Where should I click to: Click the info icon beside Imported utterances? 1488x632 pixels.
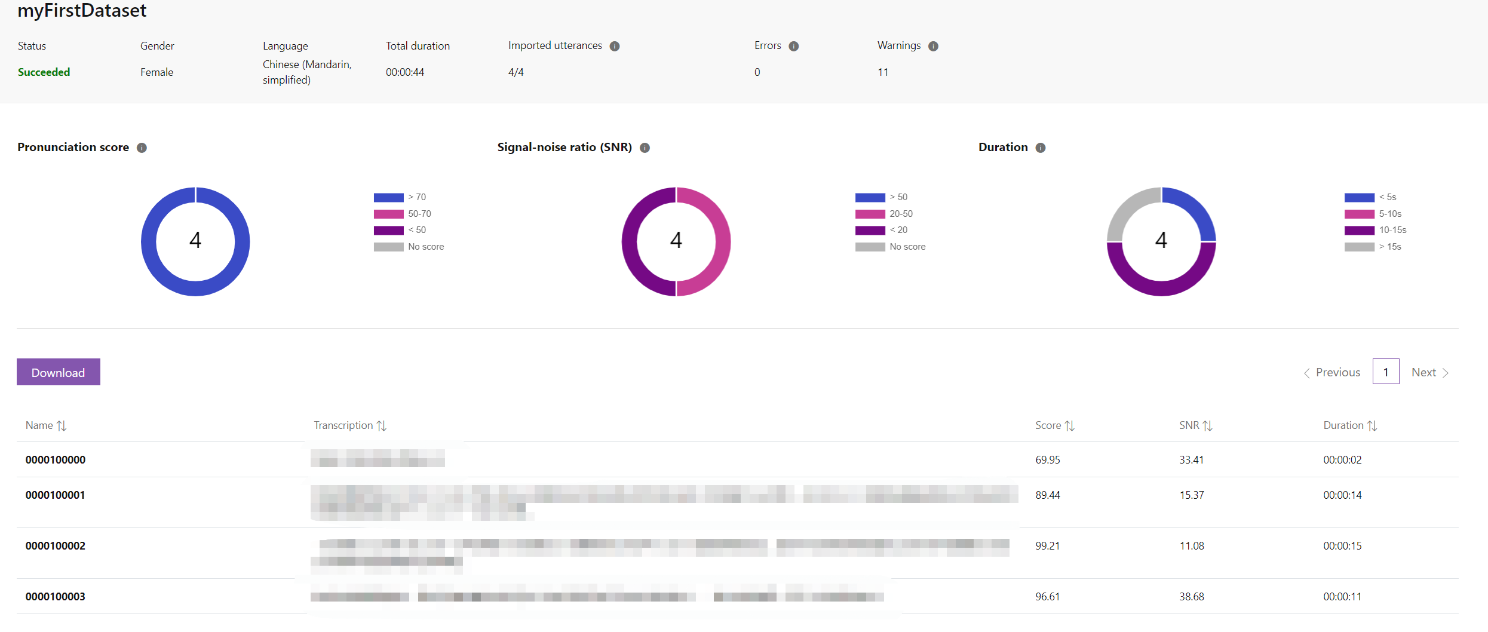coord(615,46)
